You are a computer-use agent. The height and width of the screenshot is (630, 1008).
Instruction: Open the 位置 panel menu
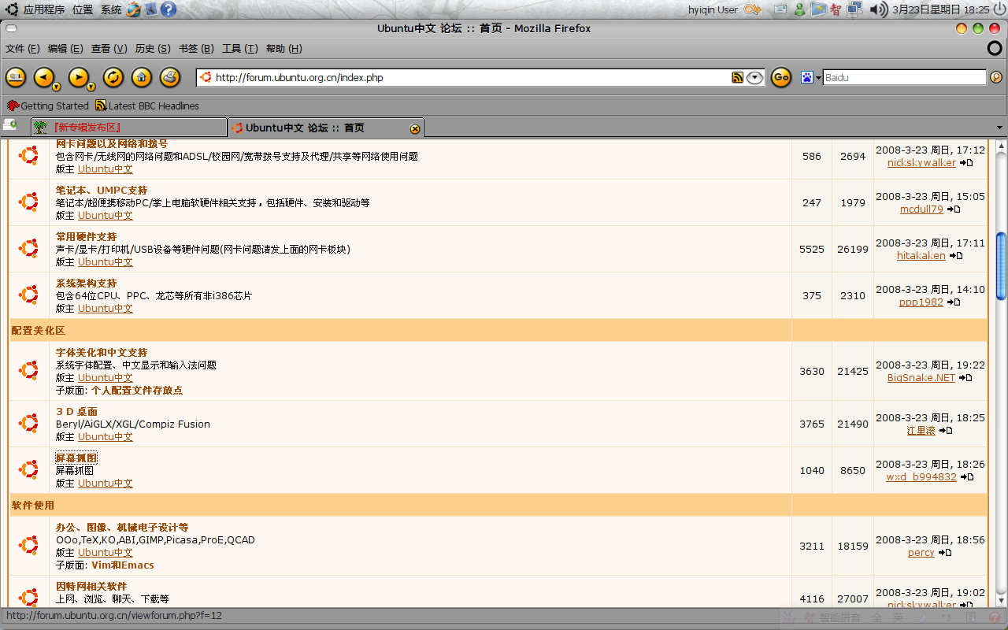pyautogui.click(x=82, y=9)
